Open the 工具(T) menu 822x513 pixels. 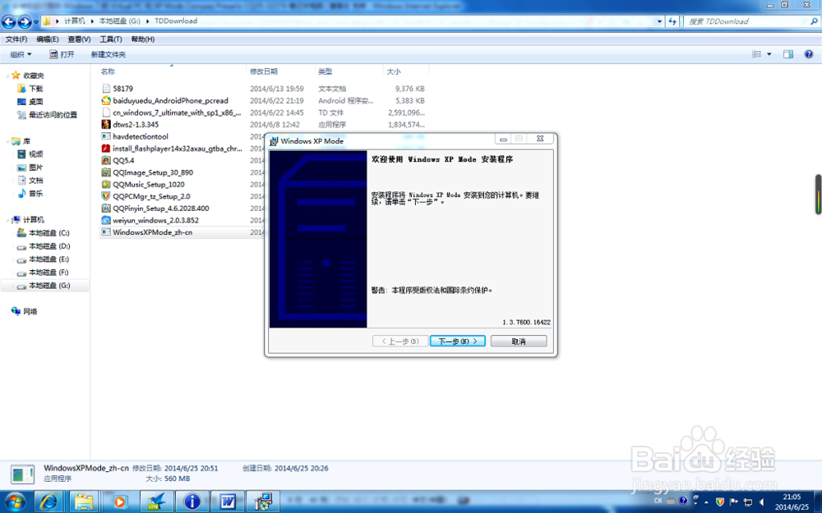(x=111, y=39)
